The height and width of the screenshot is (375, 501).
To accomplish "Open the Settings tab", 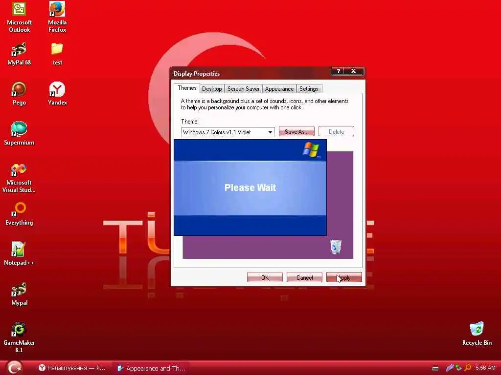I will [x=309, y=89].
